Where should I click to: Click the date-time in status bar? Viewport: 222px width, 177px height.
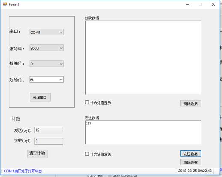(x=195, y=171)
